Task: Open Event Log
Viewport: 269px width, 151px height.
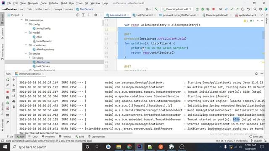Action: point(256,136)
